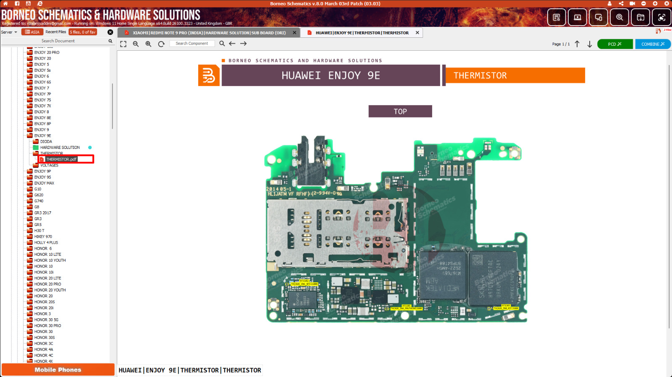Click the green PCD button
Viewport: 672px width, 377px height.
pyautogui.click(x=615, y=44)
